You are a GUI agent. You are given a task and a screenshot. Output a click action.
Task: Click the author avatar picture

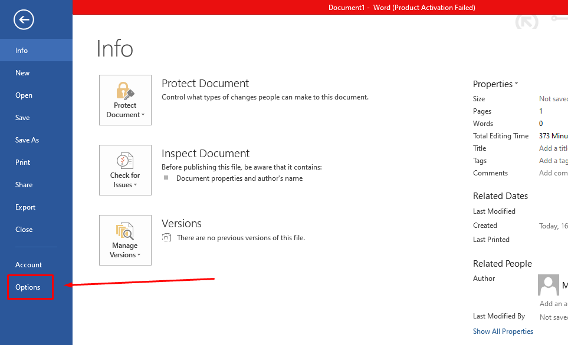(x=548, y=285)
